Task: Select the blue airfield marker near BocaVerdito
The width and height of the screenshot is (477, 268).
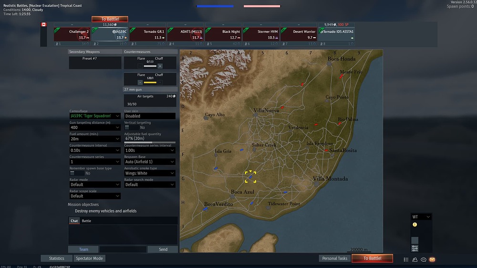Action: point(205,209)
